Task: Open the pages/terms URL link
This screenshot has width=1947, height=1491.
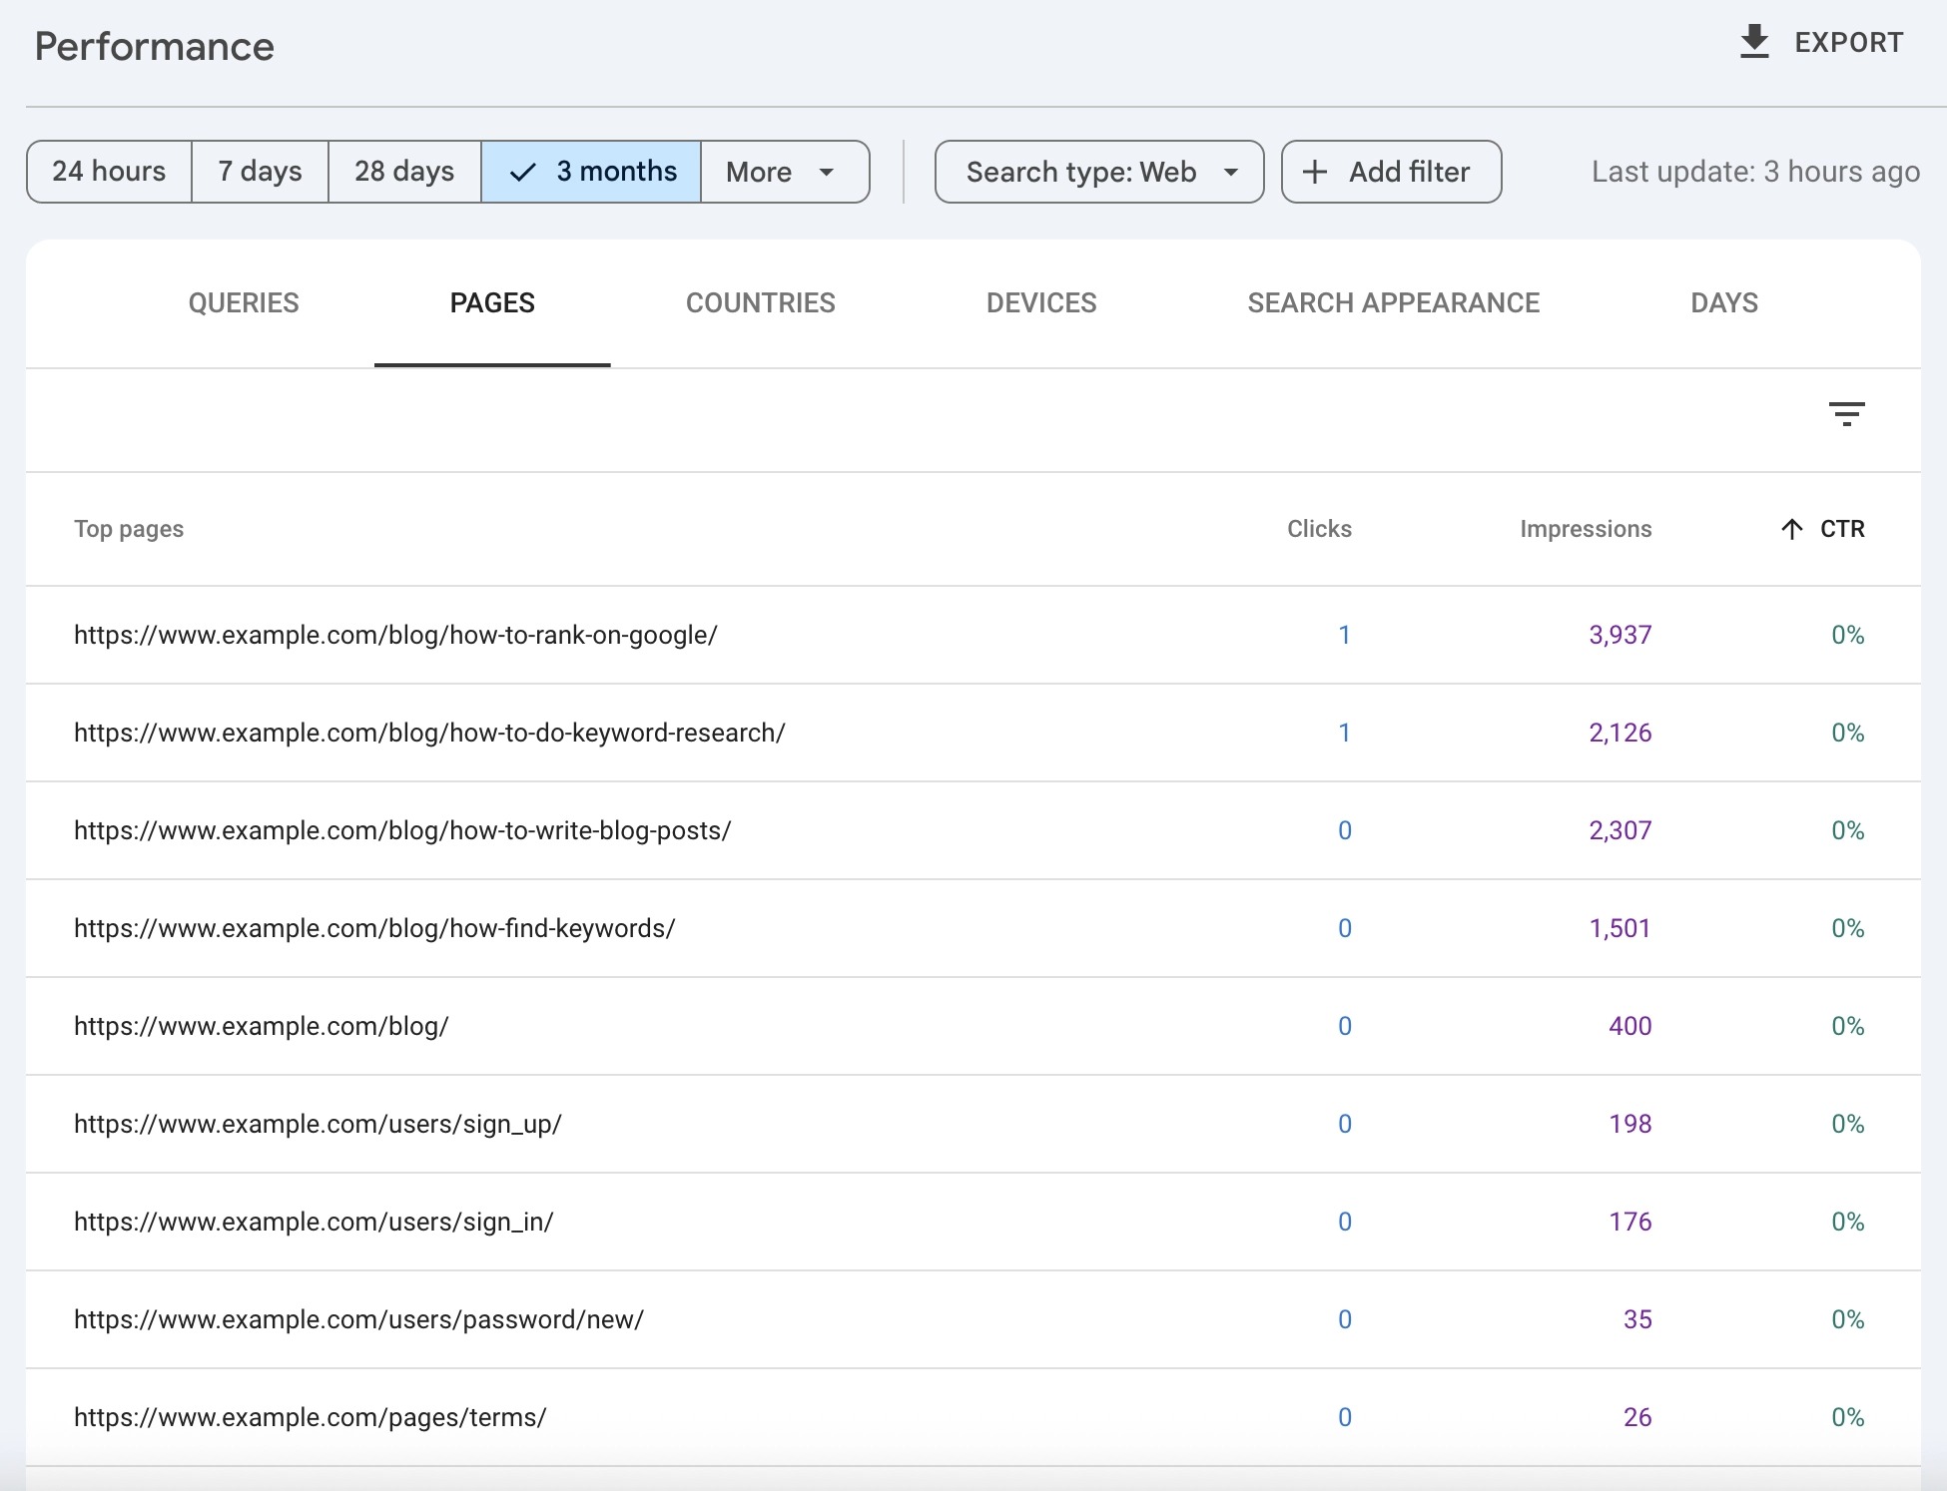Action: 311,1416
